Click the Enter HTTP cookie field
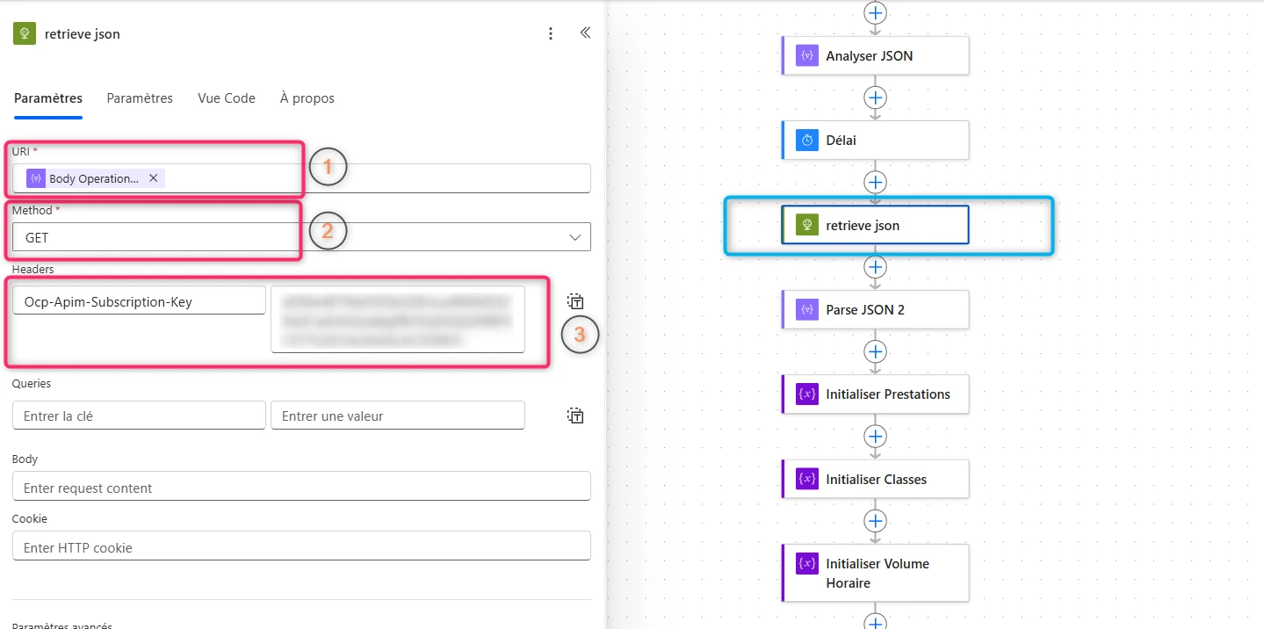Viewport: 1264px width, 629px height. pyautogui.click(x=301, y=546)
